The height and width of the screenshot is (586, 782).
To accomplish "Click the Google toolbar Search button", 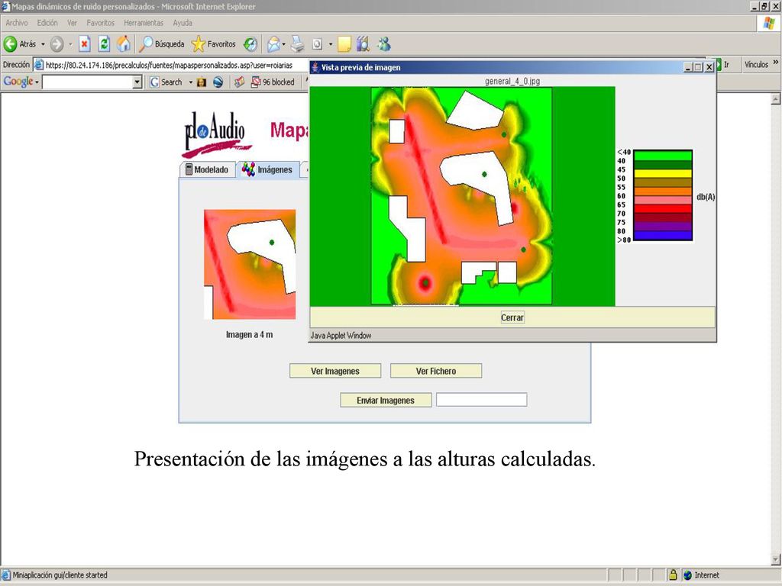I will pos(166,82).
